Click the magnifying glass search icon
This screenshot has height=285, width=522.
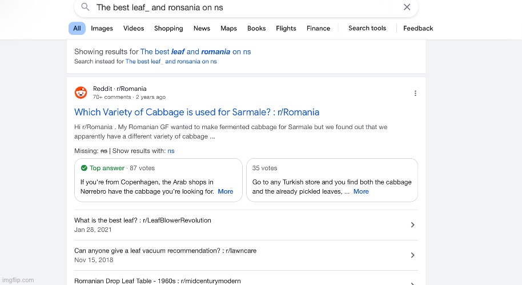85,7
